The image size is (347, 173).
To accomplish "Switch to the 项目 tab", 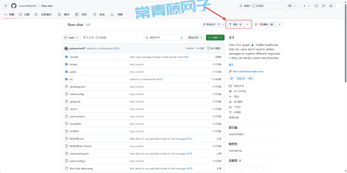I will [x=81, y=14].
